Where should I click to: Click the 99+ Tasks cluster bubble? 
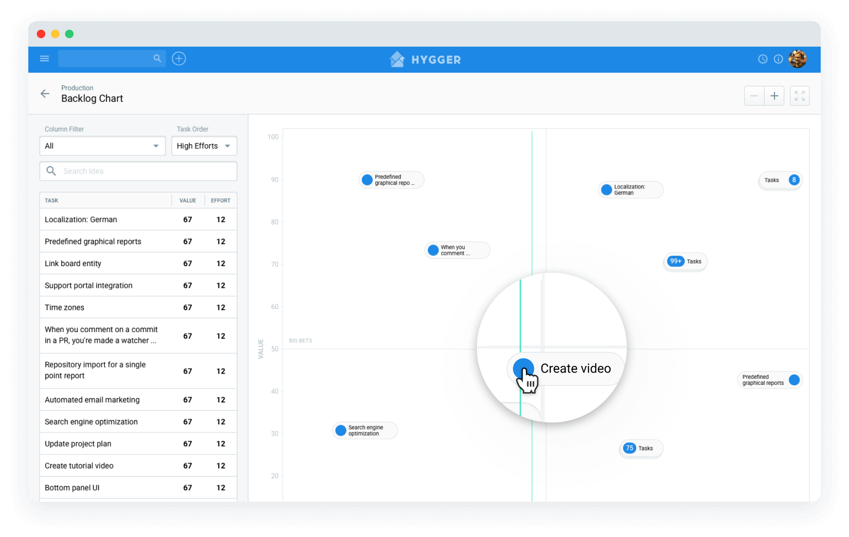685,261
